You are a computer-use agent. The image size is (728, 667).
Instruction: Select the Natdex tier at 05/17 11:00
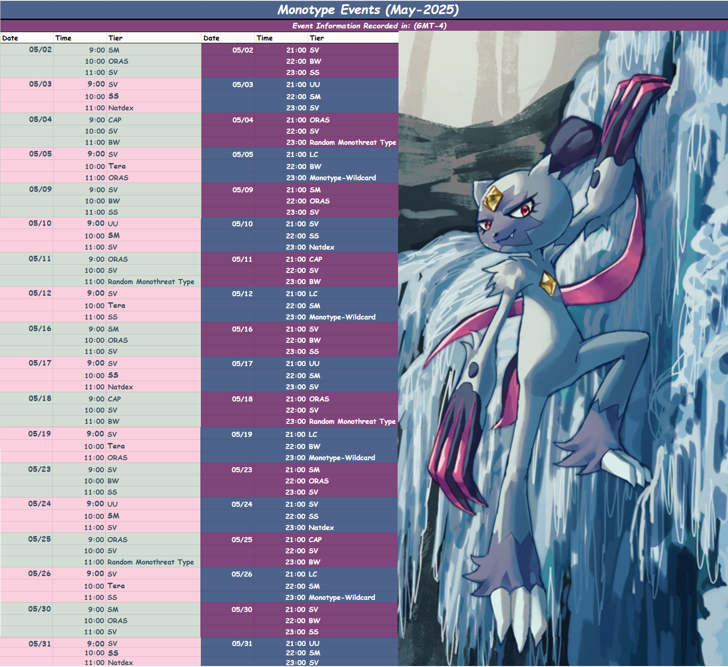(120, 387)
